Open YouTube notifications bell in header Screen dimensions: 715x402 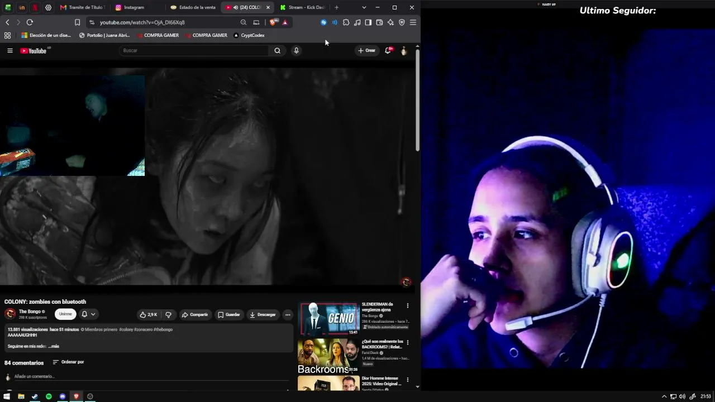click(388, 51)
